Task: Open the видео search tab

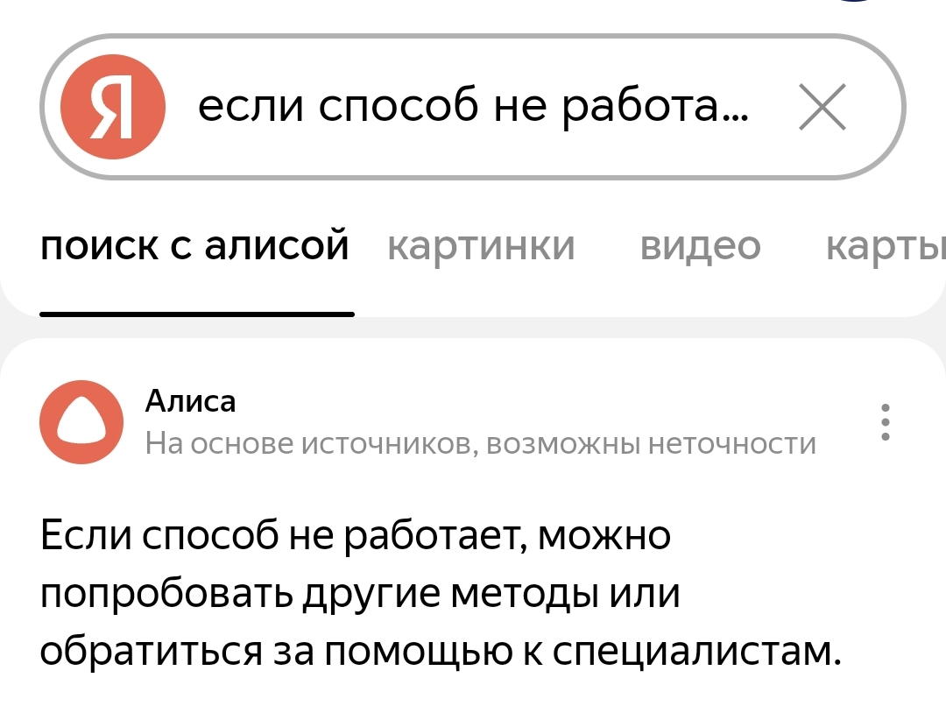Action: (x=701, y=247)
